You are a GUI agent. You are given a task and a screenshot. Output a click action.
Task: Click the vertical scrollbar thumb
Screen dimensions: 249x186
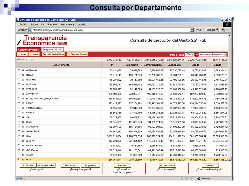coord(230,86)
